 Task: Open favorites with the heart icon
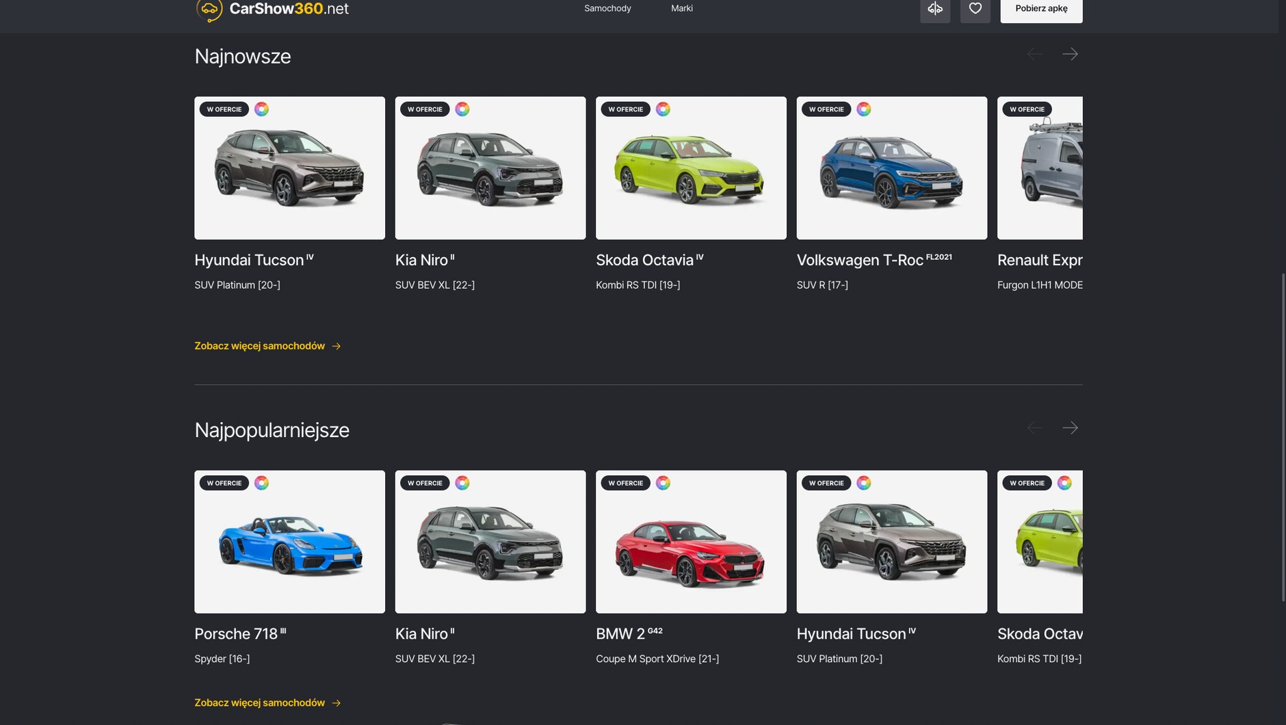pyautogui.click(x=975, y=9)
